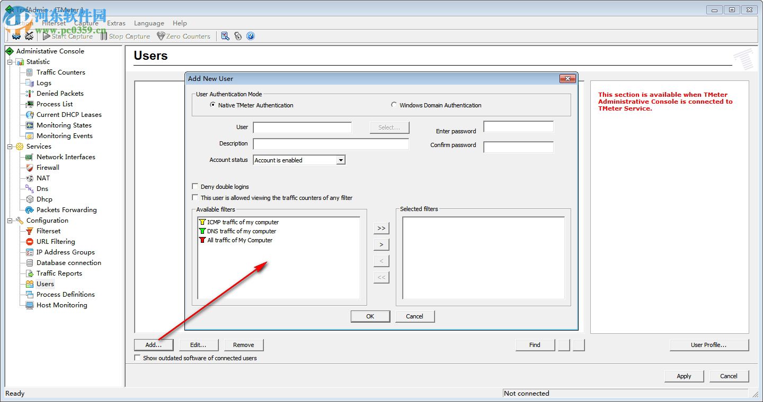Select Host Monitoring node
This screenshot has width=763, height=402.
click(62, 305)
